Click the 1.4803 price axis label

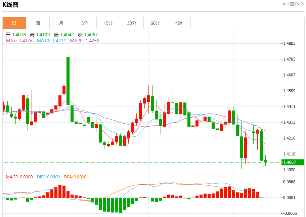(290, 43)
